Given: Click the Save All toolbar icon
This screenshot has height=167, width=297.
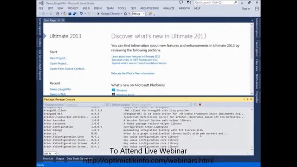Looking at the screenshot, I should point(75,13).
